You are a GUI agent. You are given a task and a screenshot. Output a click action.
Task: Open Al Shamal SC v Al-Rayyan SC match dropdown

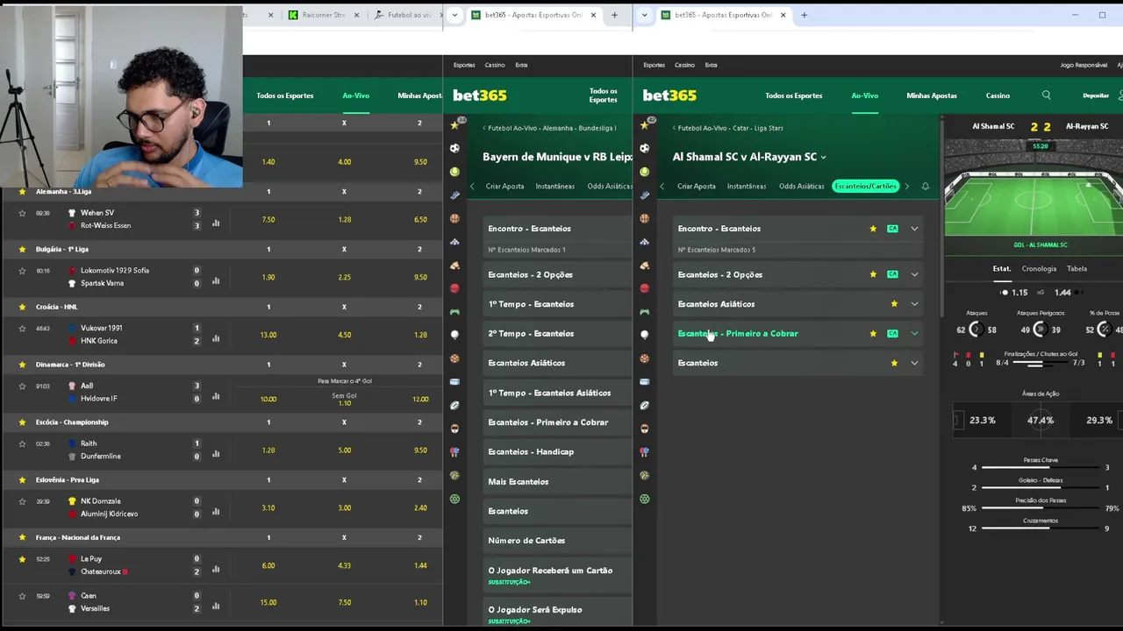pyautogui.click(x=749, y=157)
